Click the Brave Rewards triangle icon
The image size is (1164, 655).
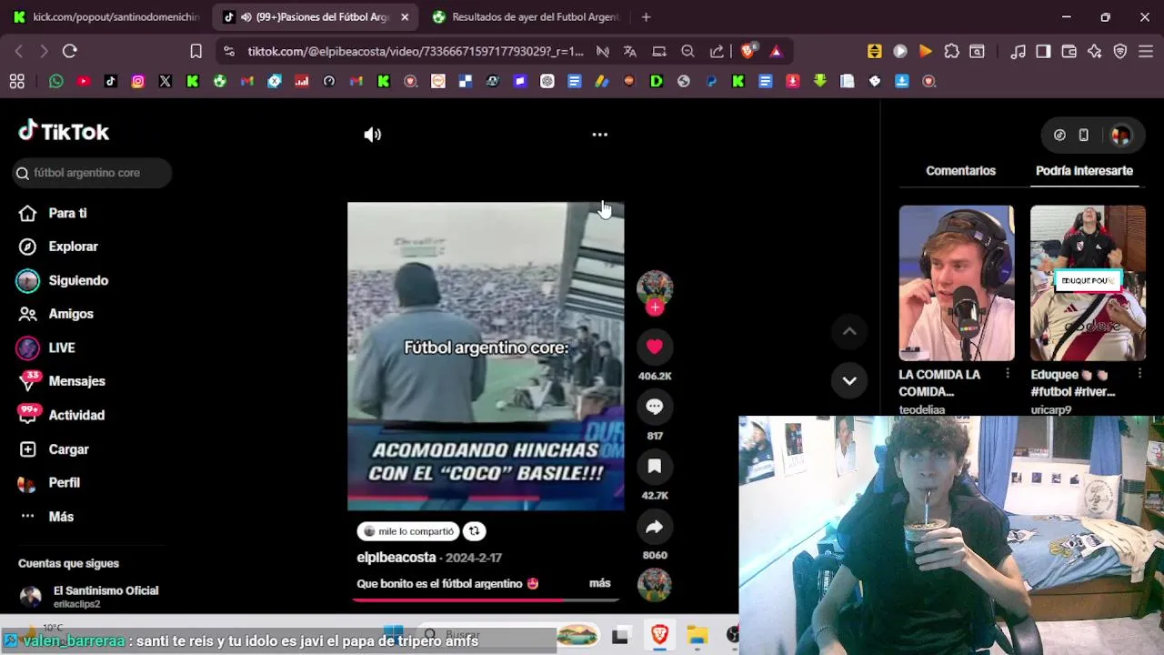pyautogui.click(x=776, y=52)
